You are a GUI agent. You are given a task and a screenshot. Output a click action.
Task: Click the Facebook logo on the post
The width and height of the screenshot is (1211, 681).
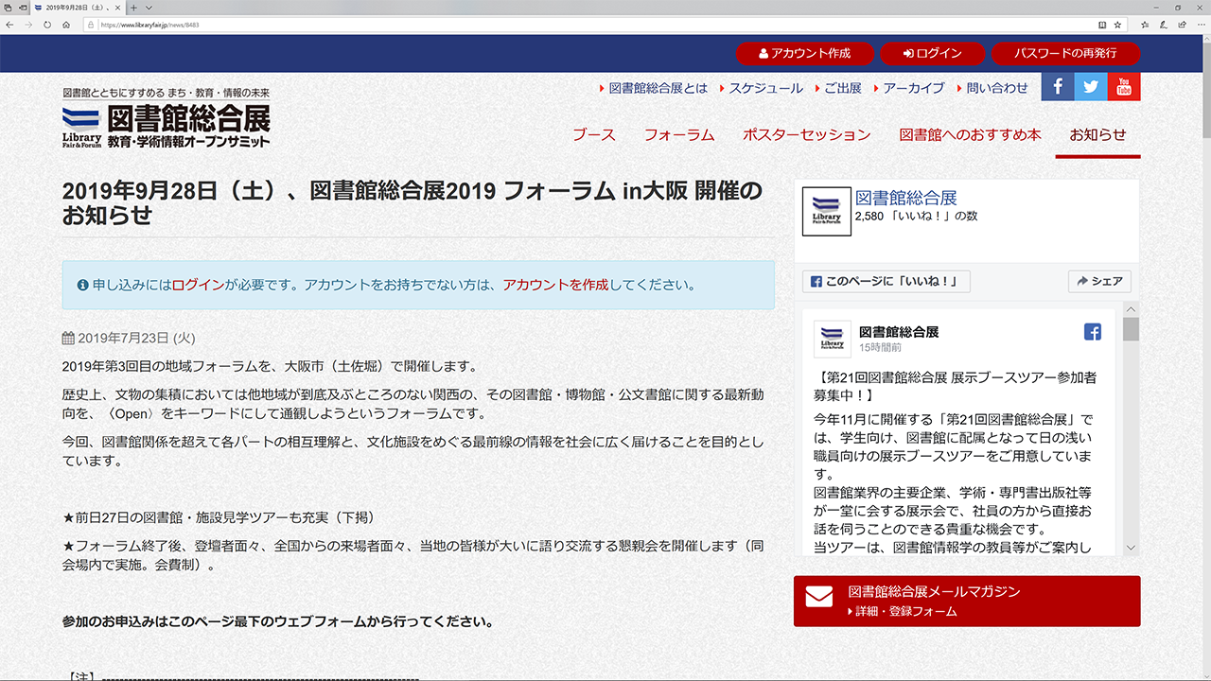(x=1093, y=332)
